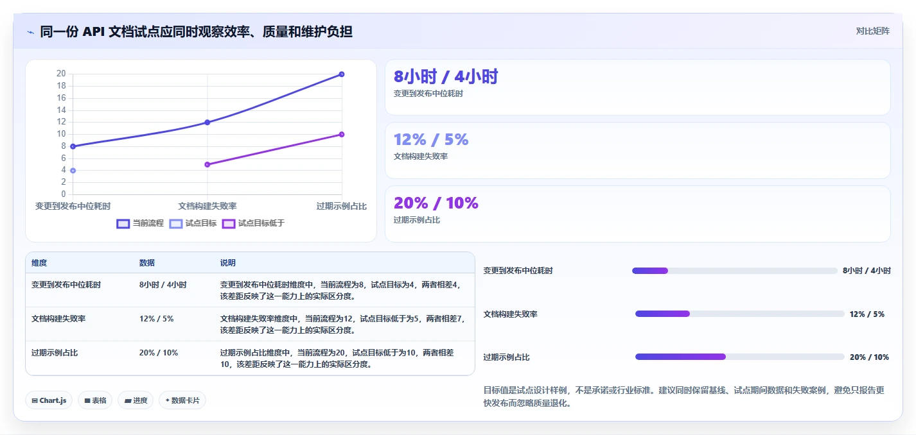Click x-axis label 过期示例占比

[x=342, y=206]
